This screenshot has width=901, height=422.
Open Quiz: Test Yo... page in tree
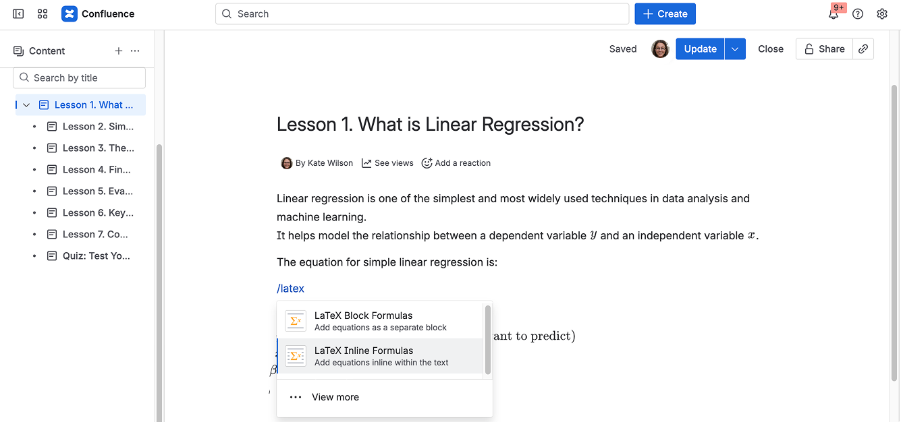coord(96,256)
